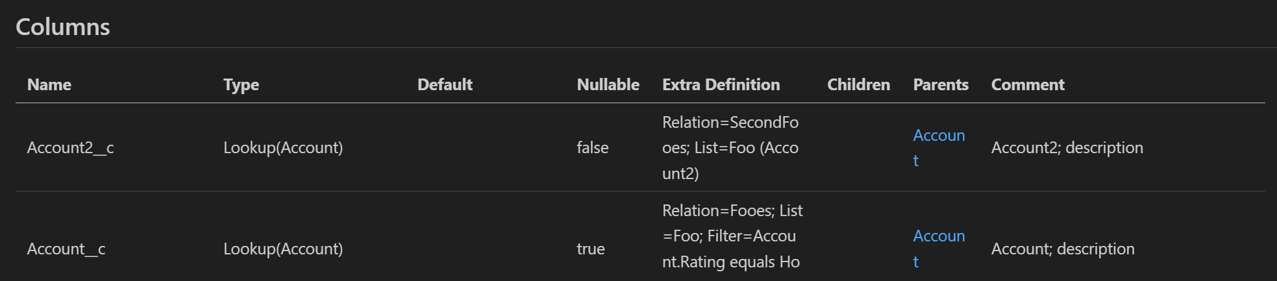Click the Relation=Fooes extra definition text
This screenshot has height=281, width=1277.
[732, 236]
